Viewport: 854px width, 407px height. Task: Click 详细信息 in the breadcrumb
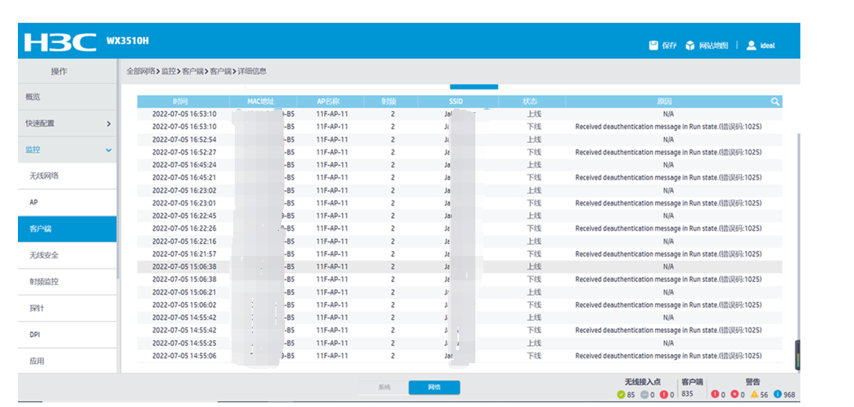[x=252, y=71]
